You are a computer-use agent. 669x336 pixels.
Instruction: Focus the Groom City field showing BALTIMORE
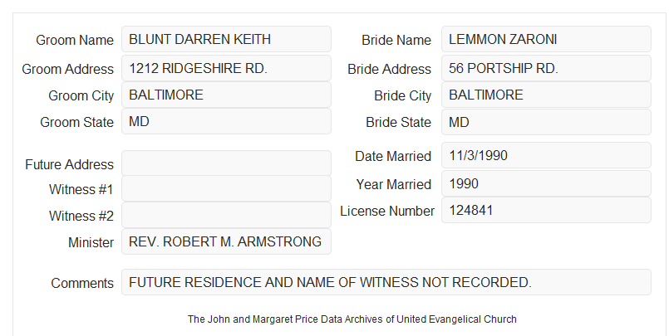pos(226,95)
